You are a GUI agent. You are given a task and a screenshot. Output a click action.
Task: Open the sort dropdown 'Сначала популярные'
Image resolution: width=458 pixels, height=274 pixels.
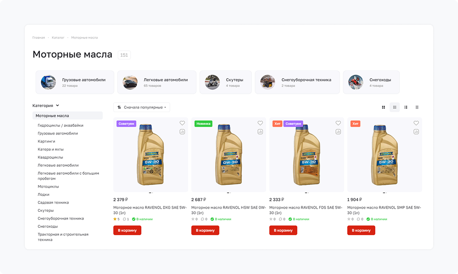142,107
